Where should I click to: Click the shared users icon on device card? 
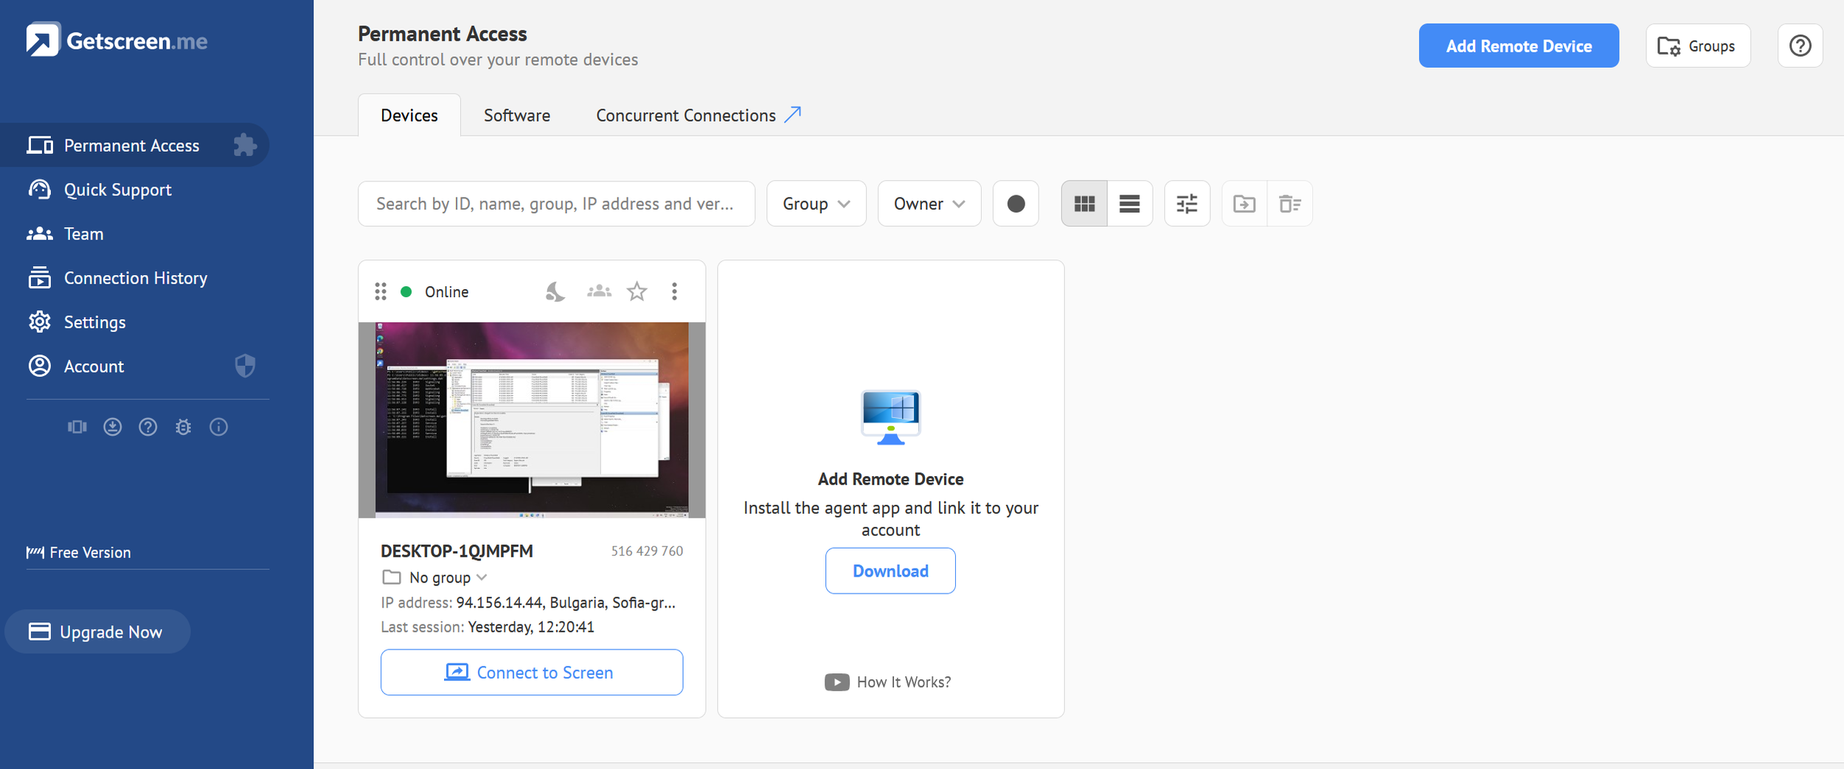(599, 291)
